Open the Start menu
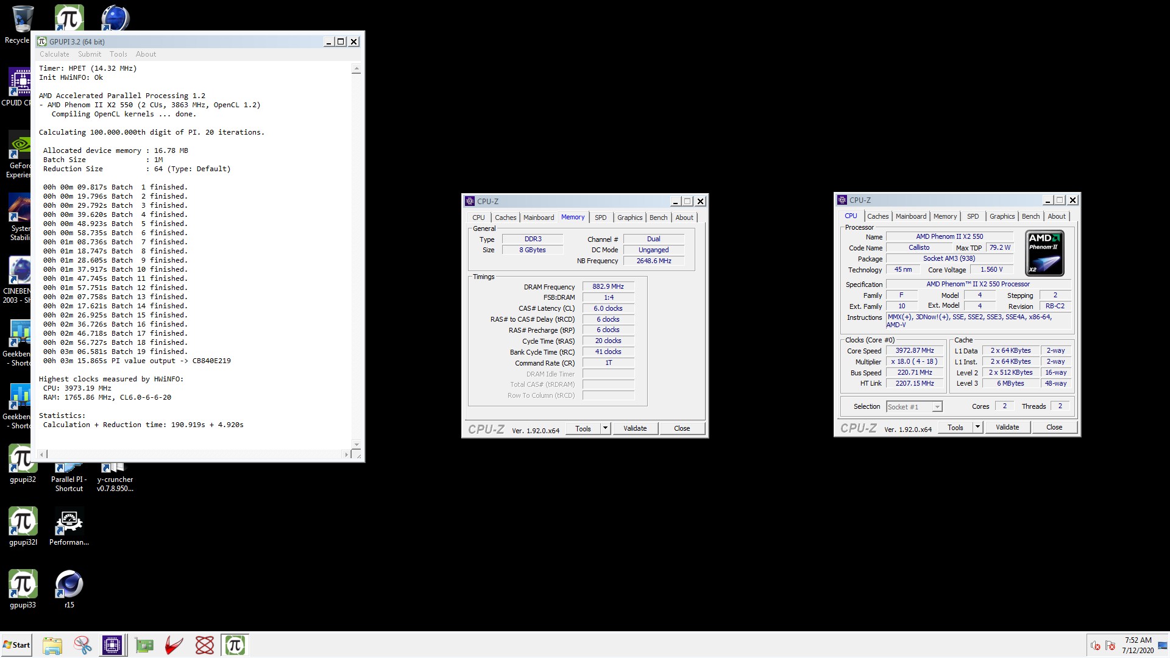Screen dimensions: 1170x658 [16, 645]
